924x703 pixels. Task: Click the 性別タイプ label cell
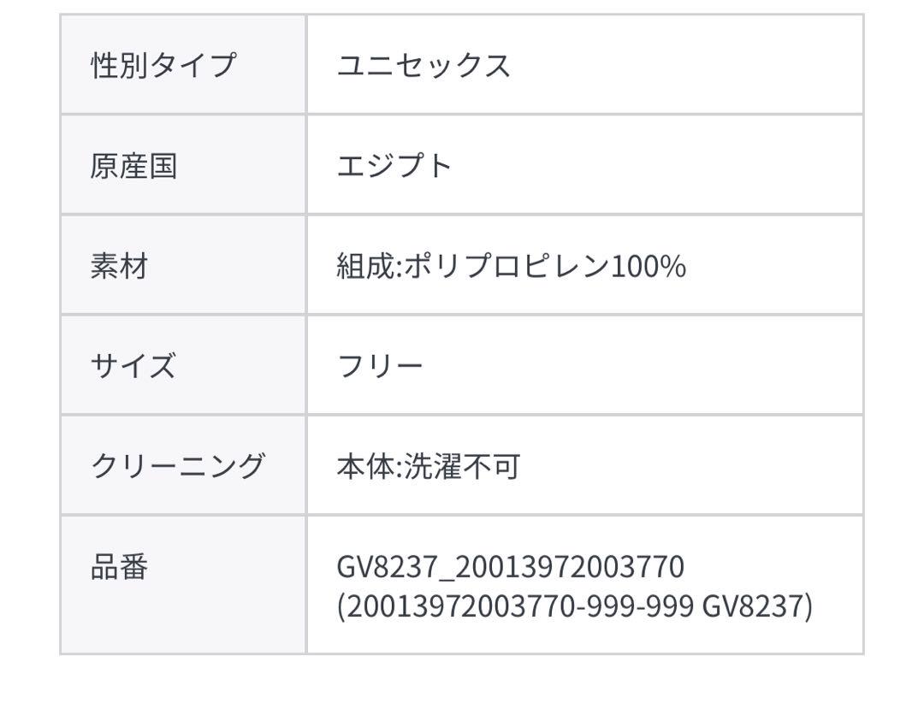[183, 64]
